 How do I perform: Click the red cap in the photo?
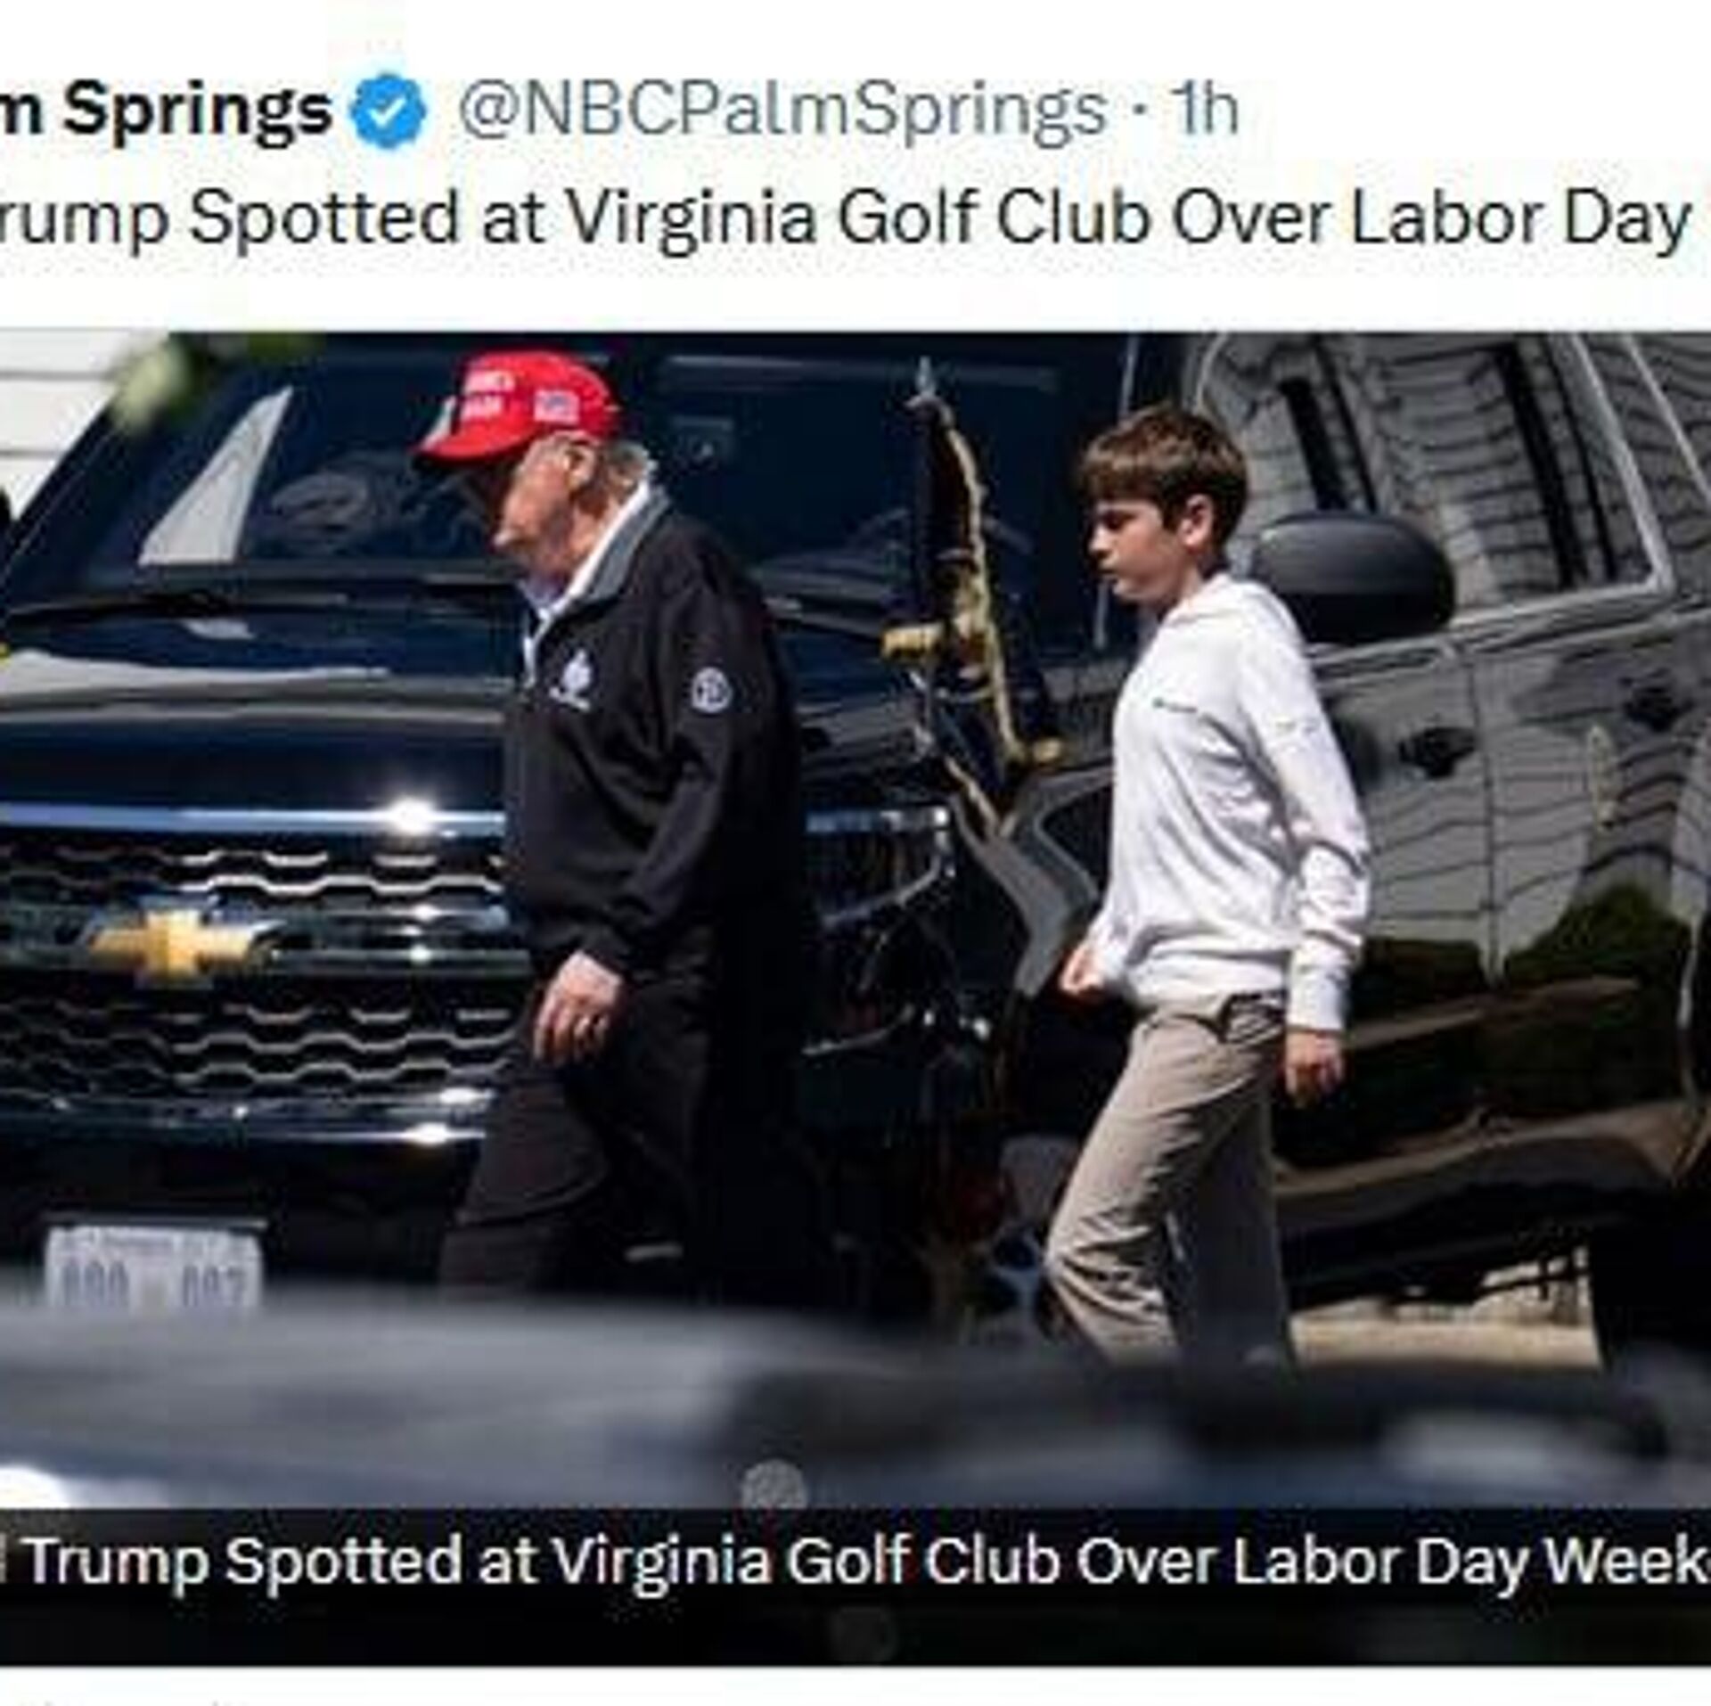515,406
